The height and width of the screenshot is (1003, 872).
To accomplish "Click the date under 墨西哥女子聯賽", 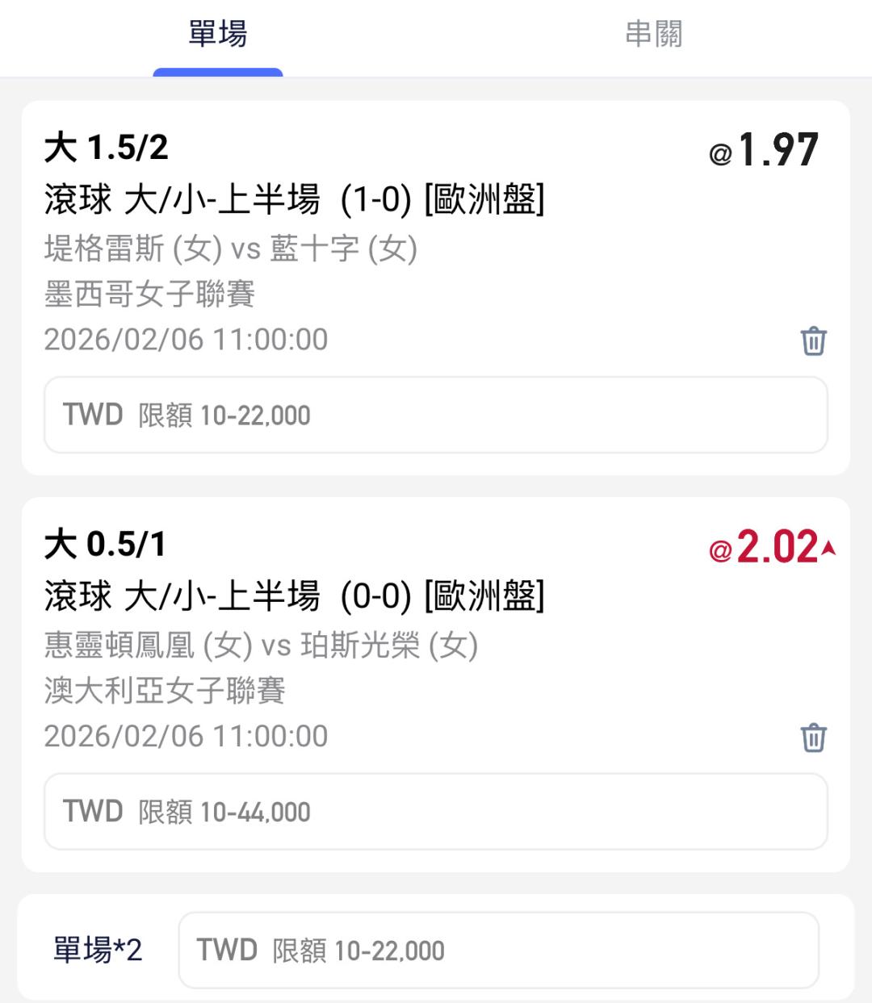I will click(186, 340).
